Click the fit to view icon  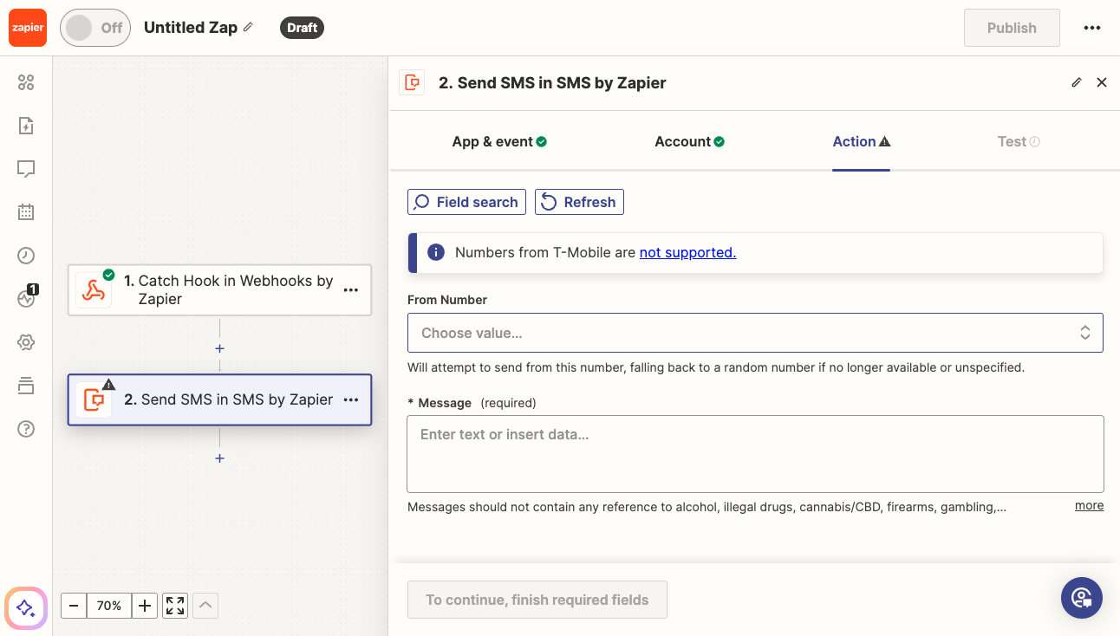coord(175,606)
